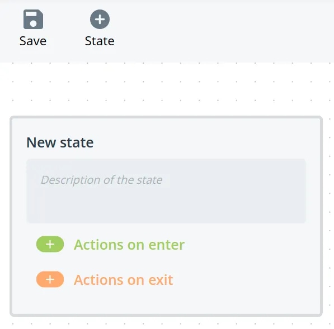Open the Actions on enter label

point(129,245)
